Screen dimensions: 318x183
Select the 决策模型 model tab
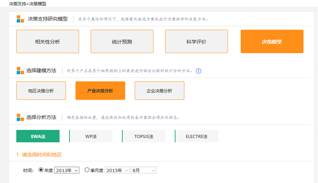[272, 41]
